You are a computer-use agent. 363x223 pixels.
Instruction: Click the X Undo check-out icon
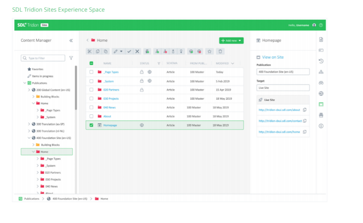(x=137, y=51)
